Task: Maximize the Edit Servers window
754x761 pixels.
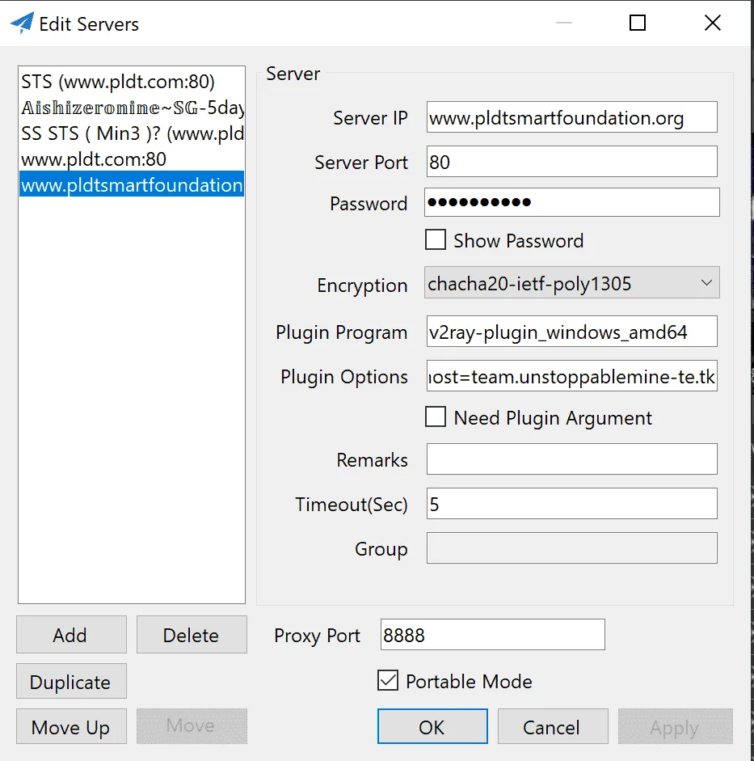Action: click(637, 23)
